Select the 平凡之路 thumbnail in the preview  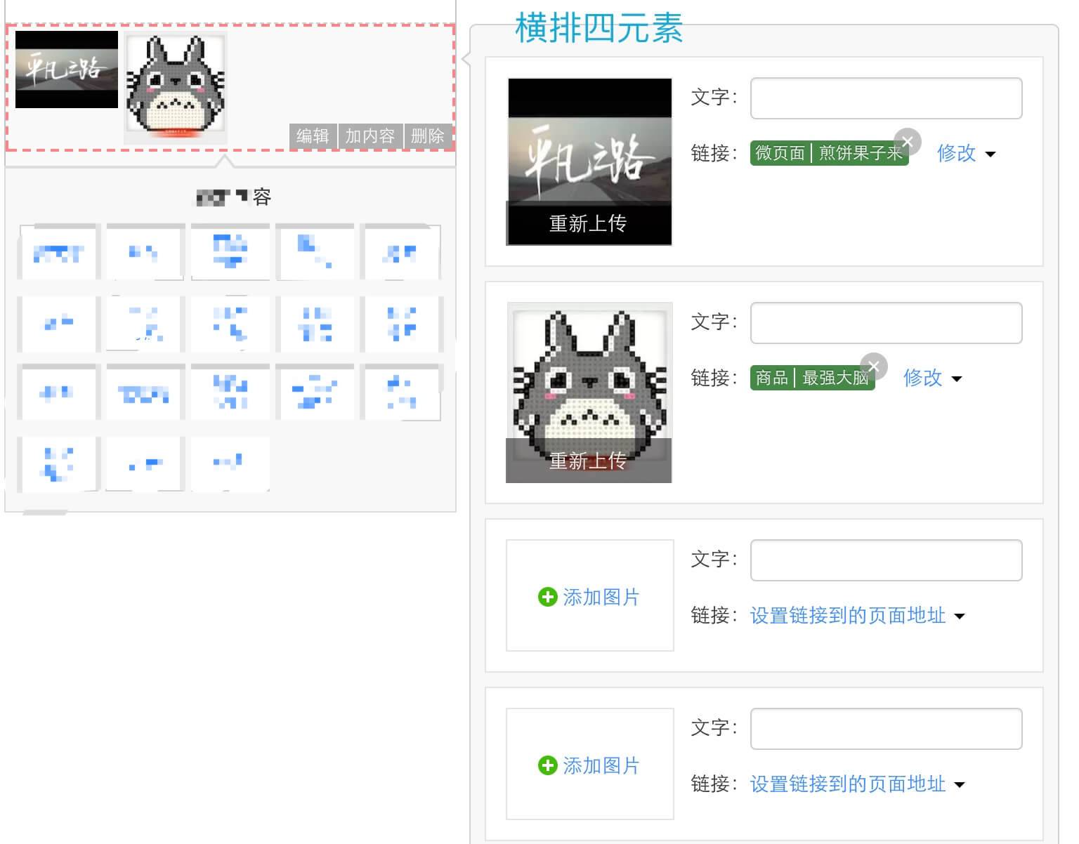(x=67, y=70)
